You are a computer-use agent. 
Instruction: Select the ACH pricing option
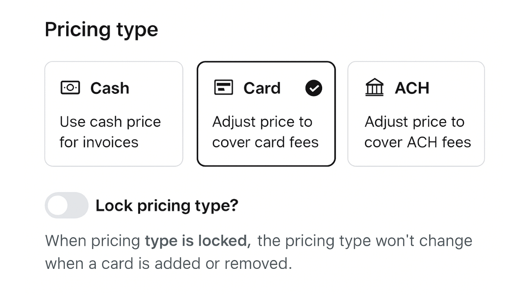pyautogui.click(x=416, y=113)
